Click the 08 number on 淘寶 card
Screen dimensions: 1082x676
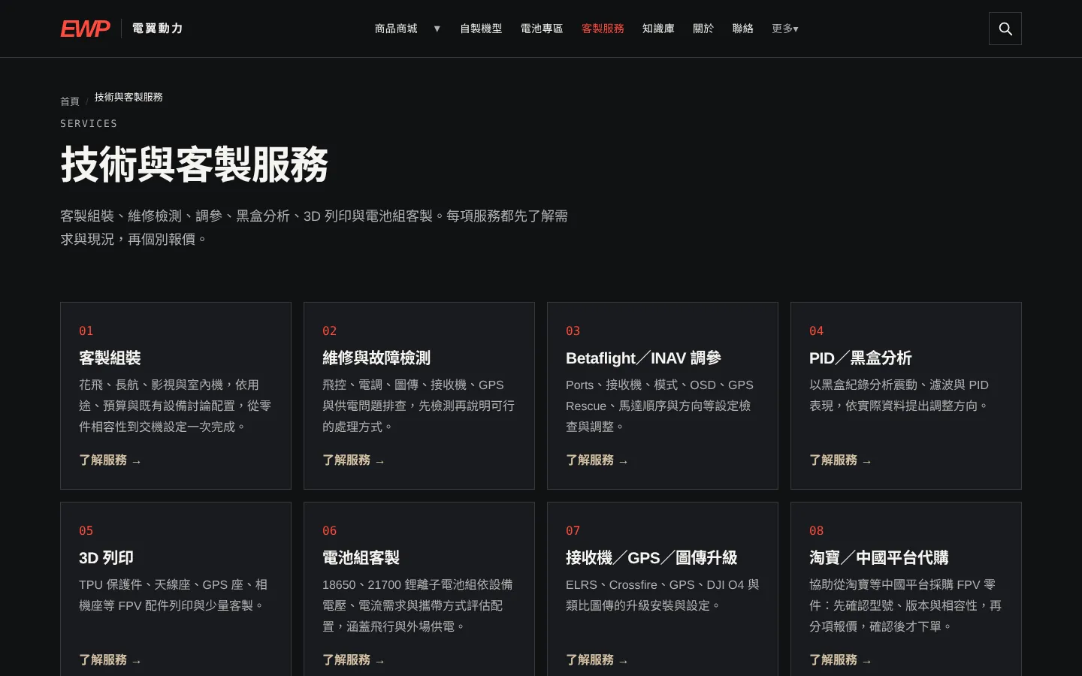[817, 531]
